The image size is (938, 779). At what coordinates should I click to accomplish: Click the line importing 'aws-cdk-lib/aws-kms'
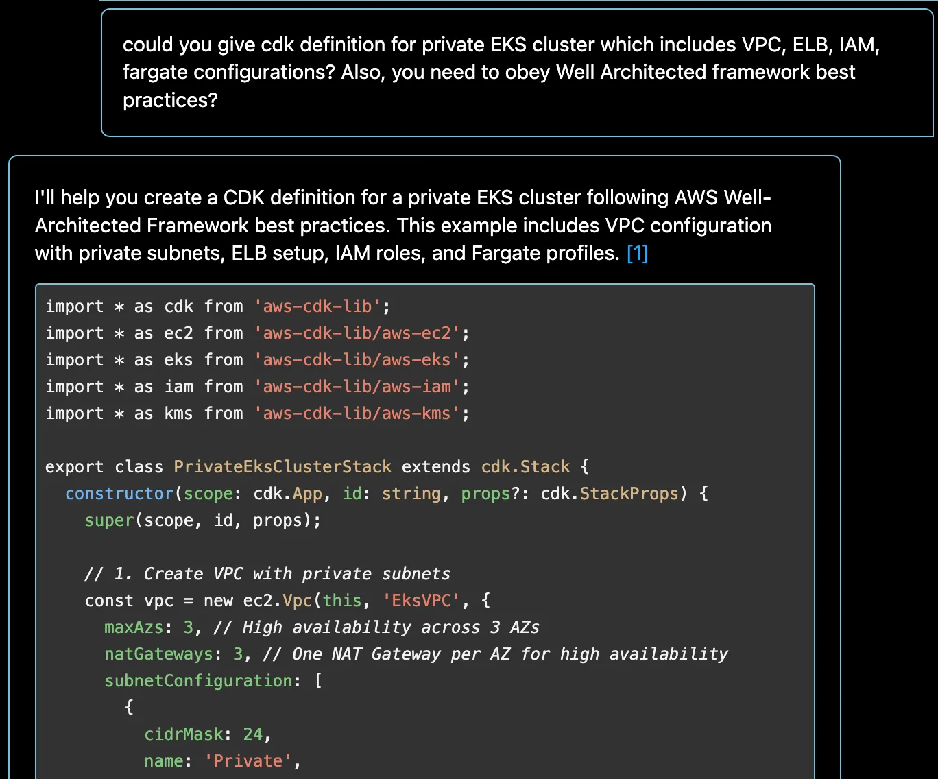coord(258,414)
